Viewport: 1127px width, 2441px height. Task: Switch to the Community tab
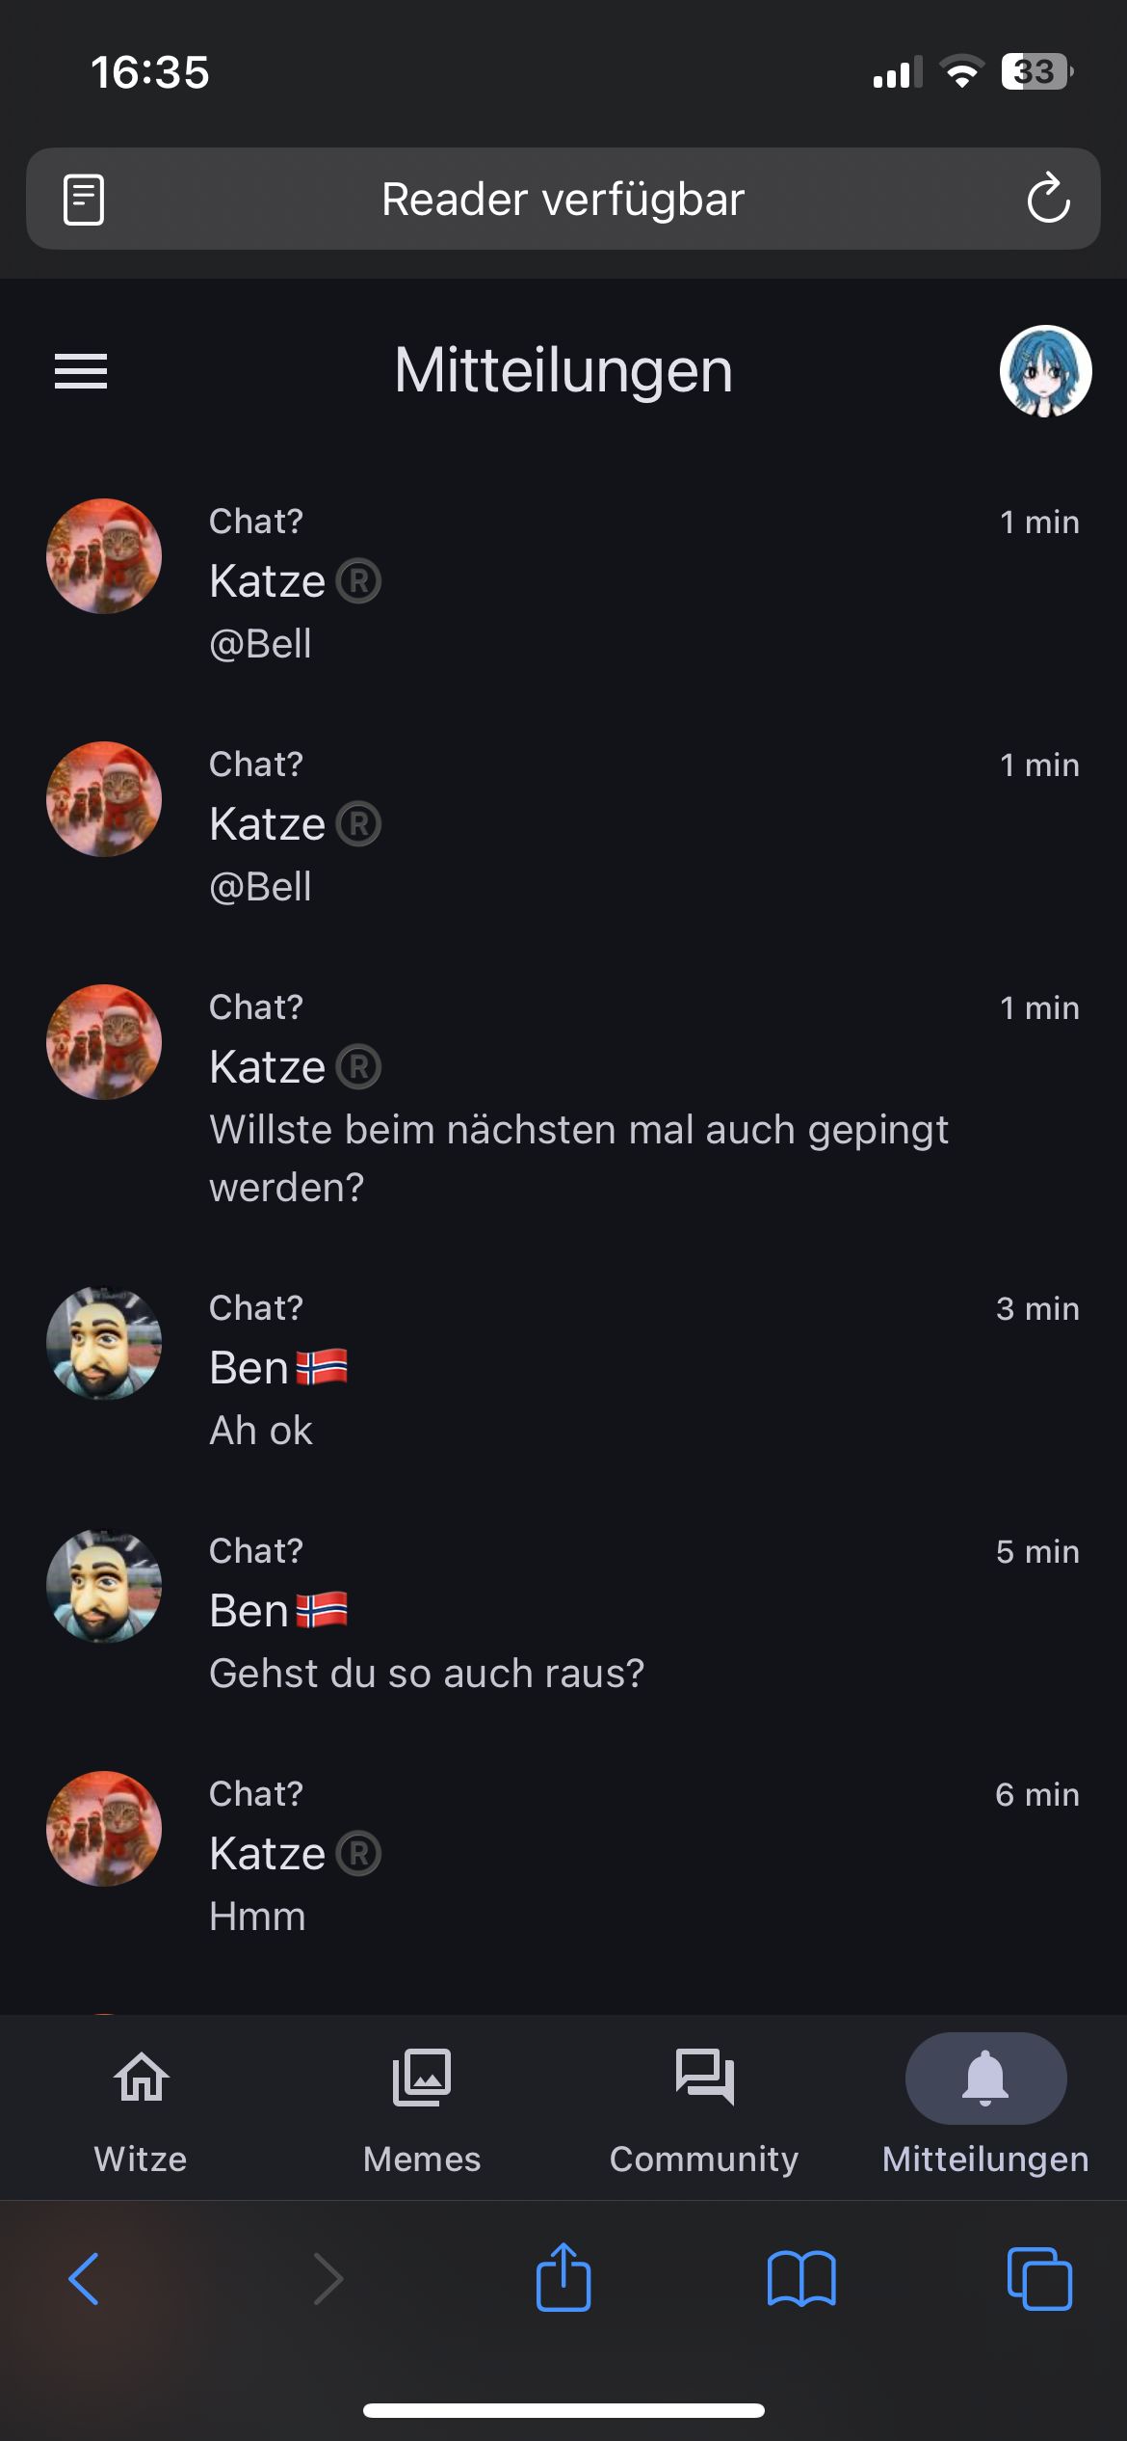pos(704,2111)
